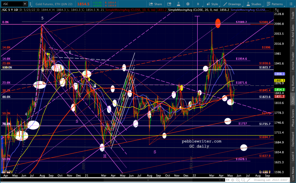Select the line drawing tool icon
Screen dimensions: 296x183
point(248,180)
